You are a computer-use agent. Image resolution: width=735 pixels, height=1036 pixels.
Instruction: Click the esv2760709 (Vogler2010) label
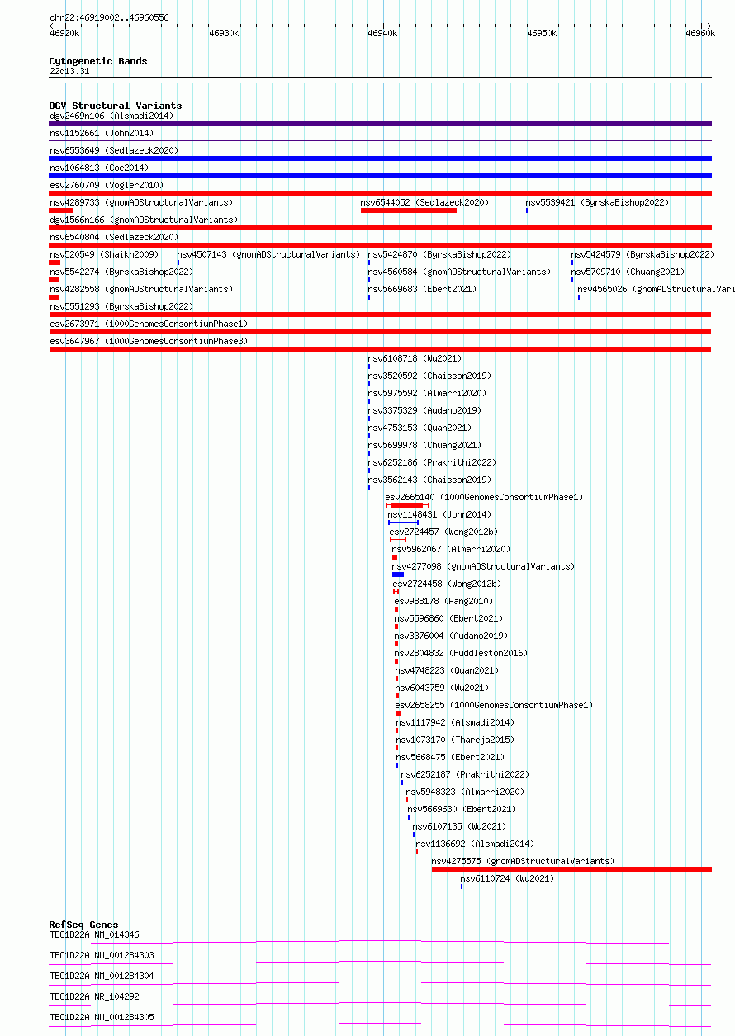[x=107, y=186]
